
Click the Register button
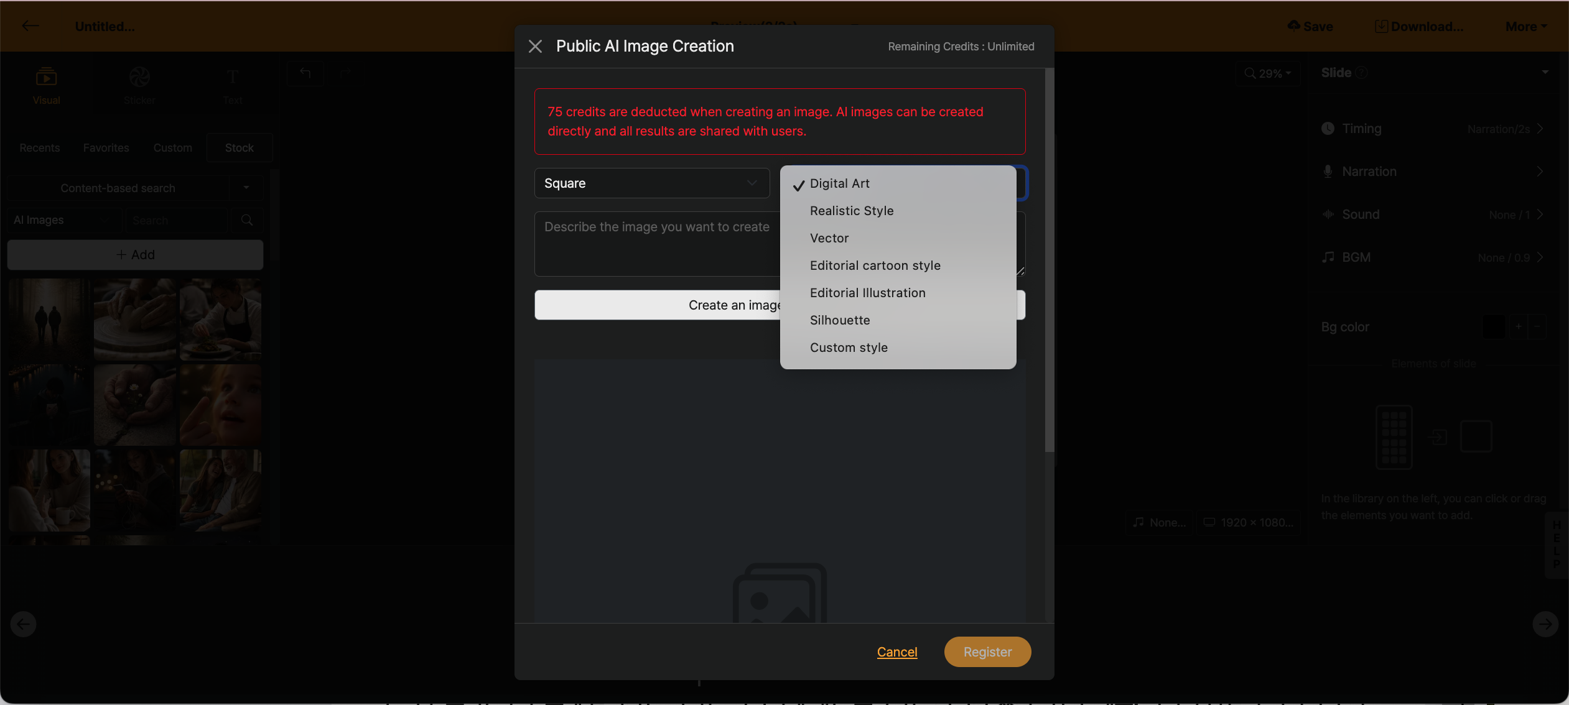[987, 652]
